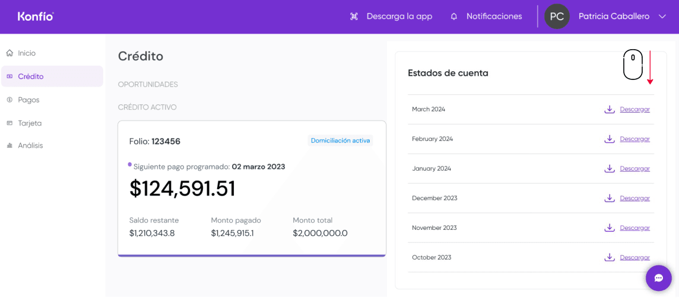Click the credit progress bar under the card
Image resolution: width=679 pixels, height=298 pixels.
(252, 255)
